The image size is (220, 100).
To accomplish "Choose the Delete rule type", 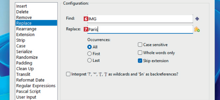I will [x=22, y=12].
